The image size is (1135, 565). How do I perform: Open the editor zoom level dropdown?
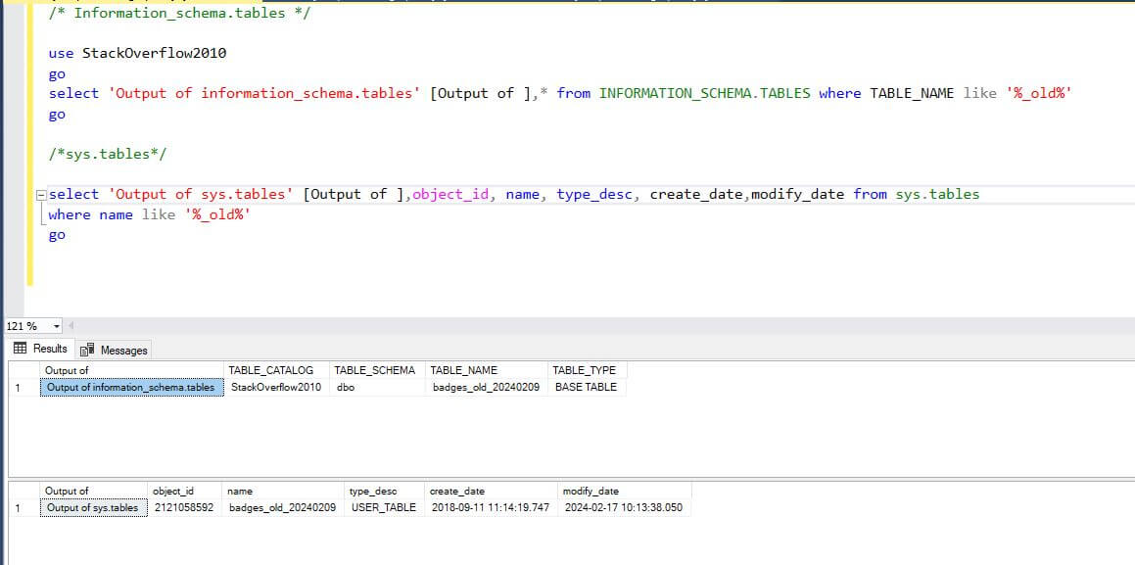pyautogui.click(x=56, y=325)
